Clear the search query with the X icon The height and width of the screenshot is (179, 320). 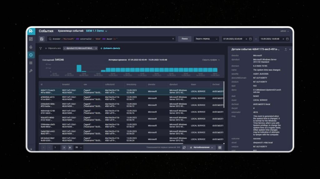pos(173,39)
